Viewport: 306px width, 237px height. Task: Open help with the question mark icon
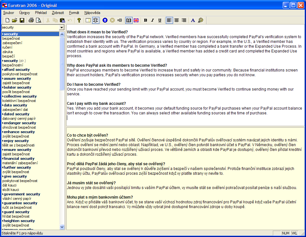coord(79,20)
